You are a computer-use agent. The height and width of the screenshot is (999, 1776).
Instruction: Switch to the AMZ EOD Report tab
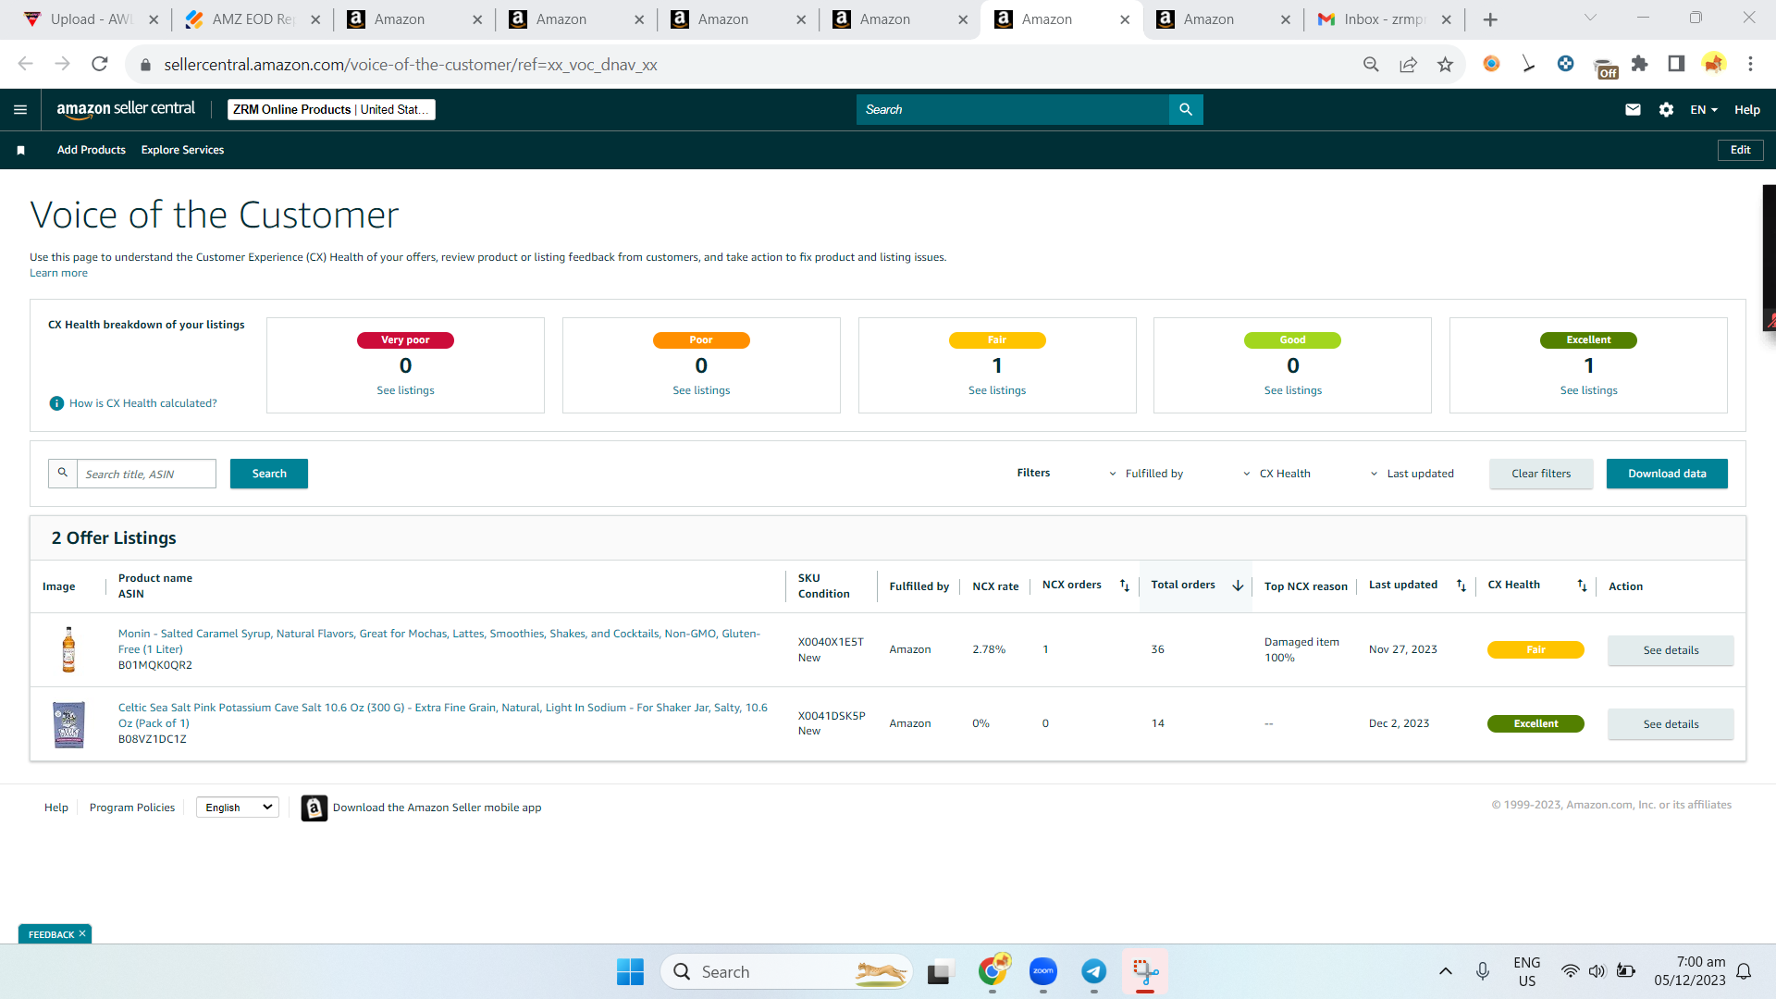(x=252, y=19)
